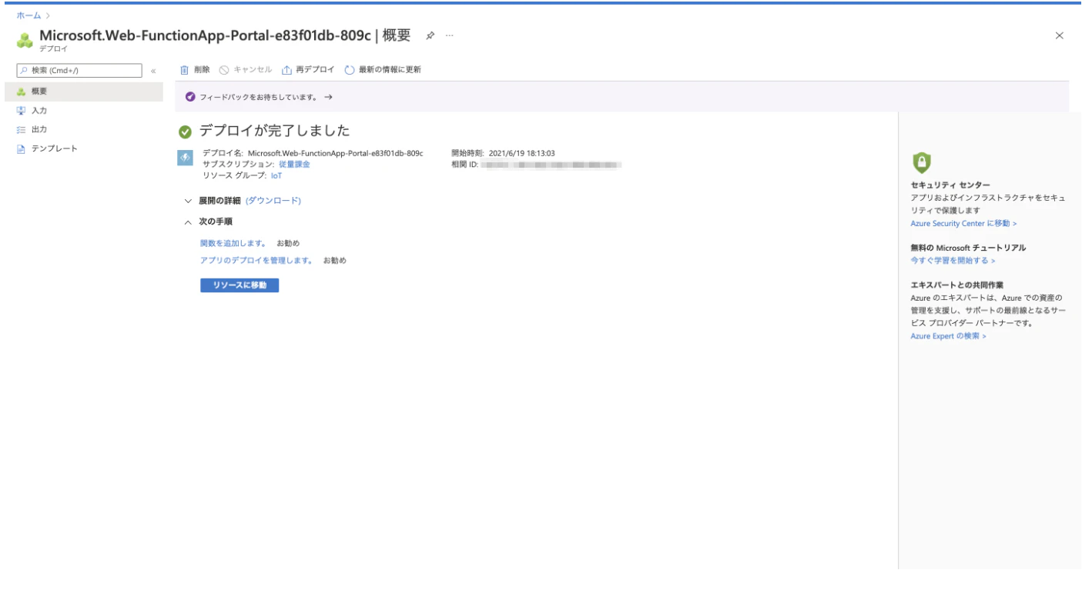This screenshot has width=1092, height=600.
Task: Click the 削除 trash toolbar button
Action: [195, 70]
